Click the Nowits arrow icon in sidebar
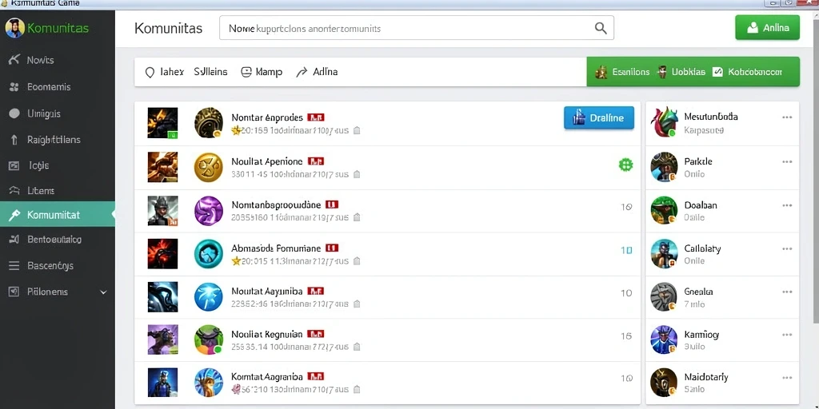819x409 pixels. 14,59
